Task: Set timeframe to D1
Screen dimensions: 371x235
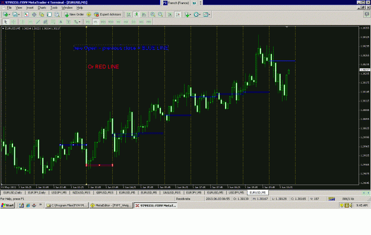Action: 134,22
